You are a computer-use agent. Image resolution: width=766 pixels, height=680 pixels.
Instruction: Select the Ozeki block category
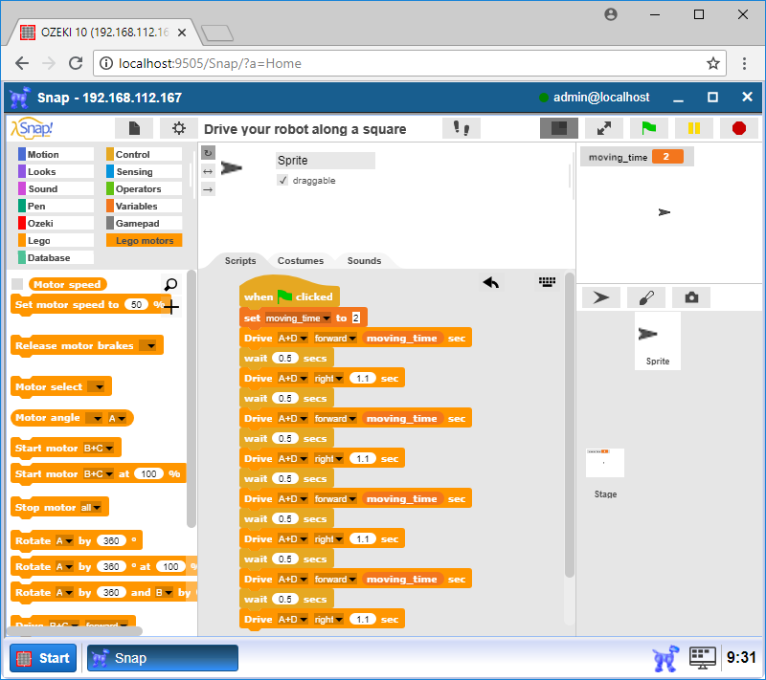56,224
